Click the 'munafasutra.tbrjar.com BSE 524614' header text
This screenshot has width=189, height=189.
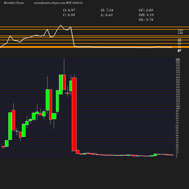[58, 3]
